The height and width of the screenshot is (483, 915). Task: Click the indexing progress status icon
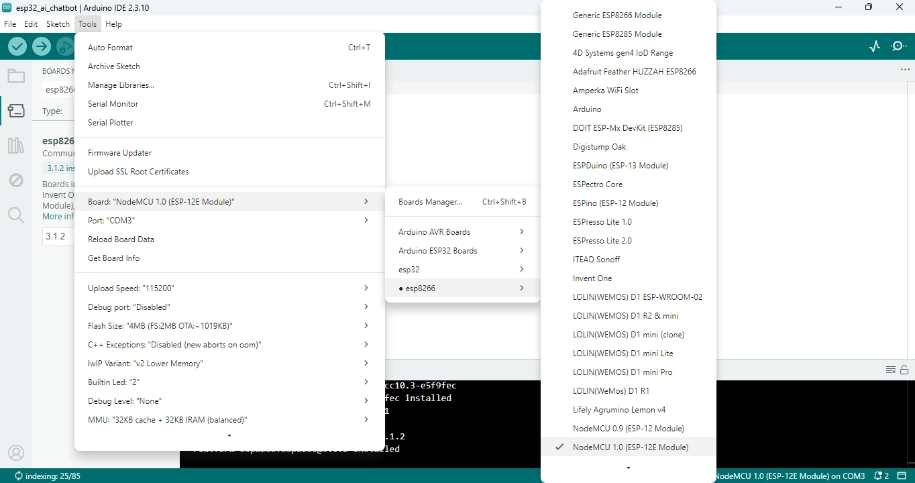tap(18, 476)
